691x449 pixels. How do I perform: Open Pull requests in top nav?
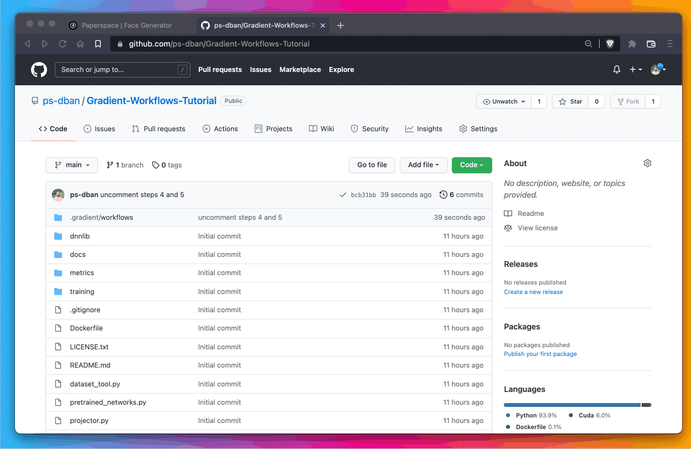coord(220,70)
